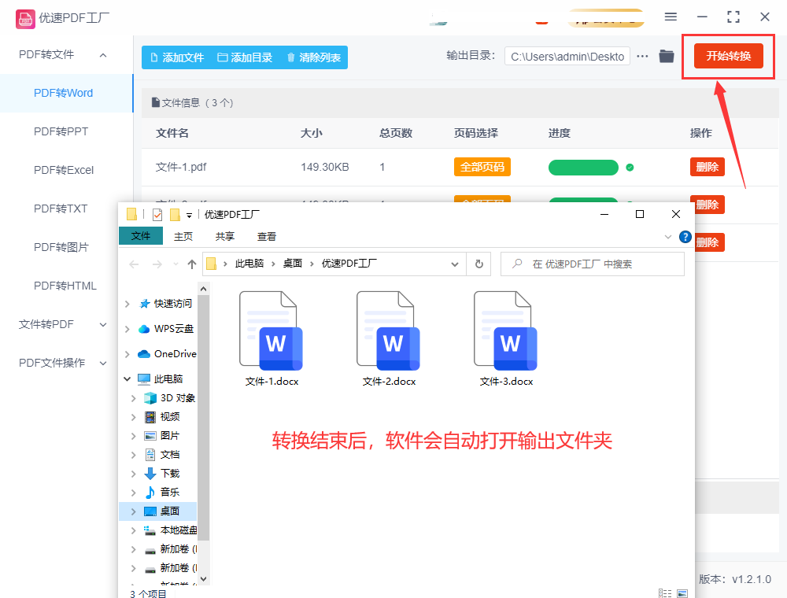Screen dimensions: 787x598
Task: Expand the Explorer ribbon chevron
Action: tap(668, 237)
